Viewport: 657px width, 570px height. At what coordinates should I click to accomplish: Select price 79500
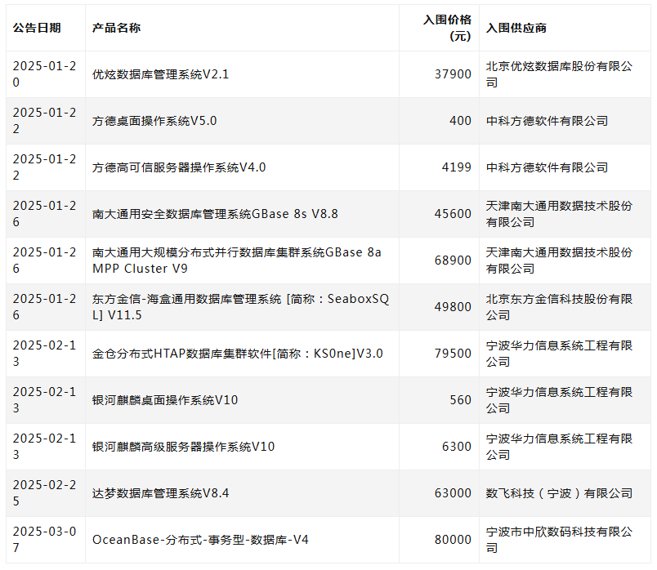pyautogui.click(x=453, y=354)
